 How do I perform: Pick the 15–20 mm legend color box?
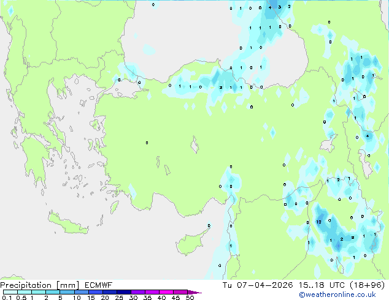click(95, 292)
